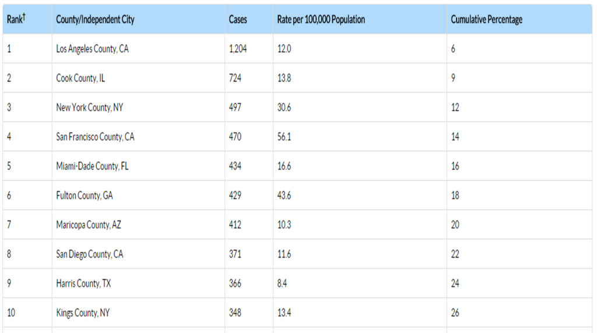Click San Francisco County, CA entry

click(x=95, y=137)
